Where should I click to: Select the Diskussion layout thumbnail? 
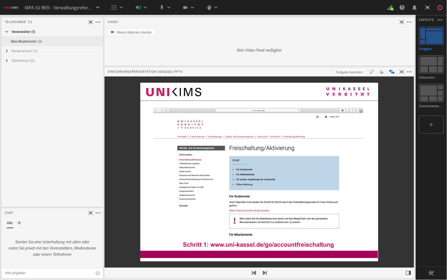(431, 64)
